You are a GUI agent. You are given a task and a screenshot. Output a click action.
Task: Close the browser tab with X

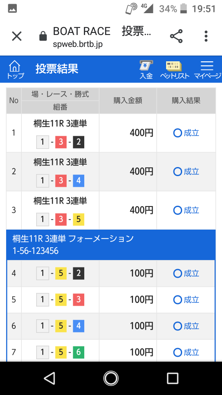[17, 36]
